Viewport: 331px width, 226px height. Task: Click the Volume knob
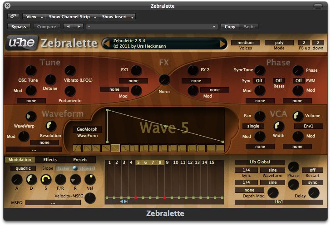298,116
